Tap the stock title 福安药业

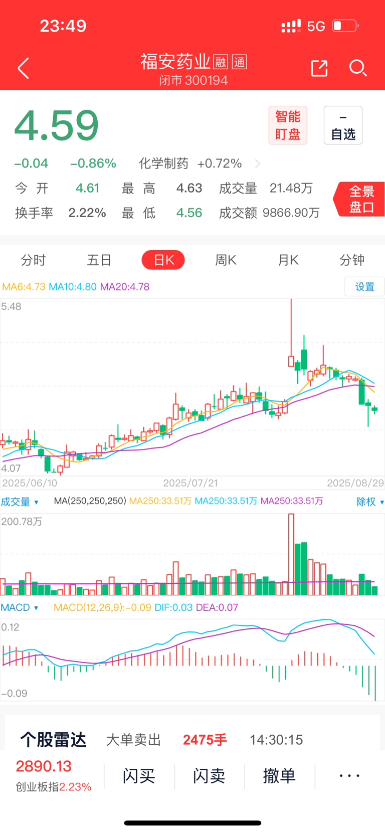pyautogui.click(x=175, y=62)
